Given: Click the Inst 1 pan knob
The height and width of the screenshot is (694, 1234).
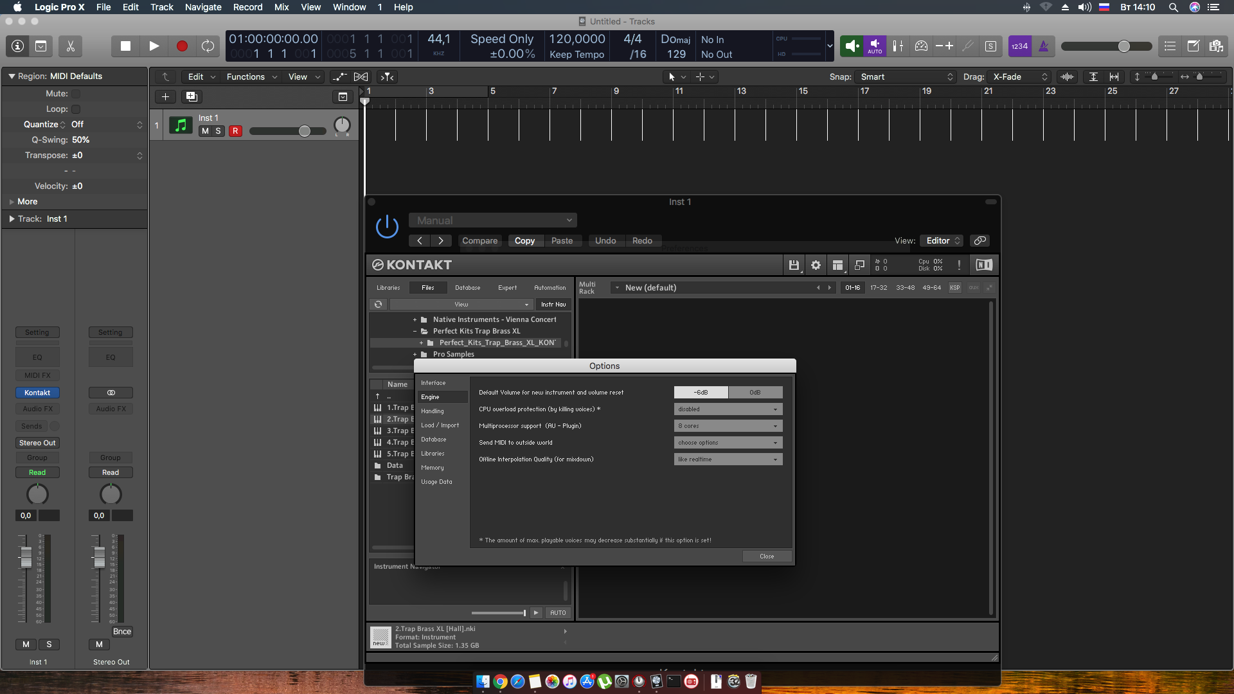Looking at the screenshot, I should [342, 125].
